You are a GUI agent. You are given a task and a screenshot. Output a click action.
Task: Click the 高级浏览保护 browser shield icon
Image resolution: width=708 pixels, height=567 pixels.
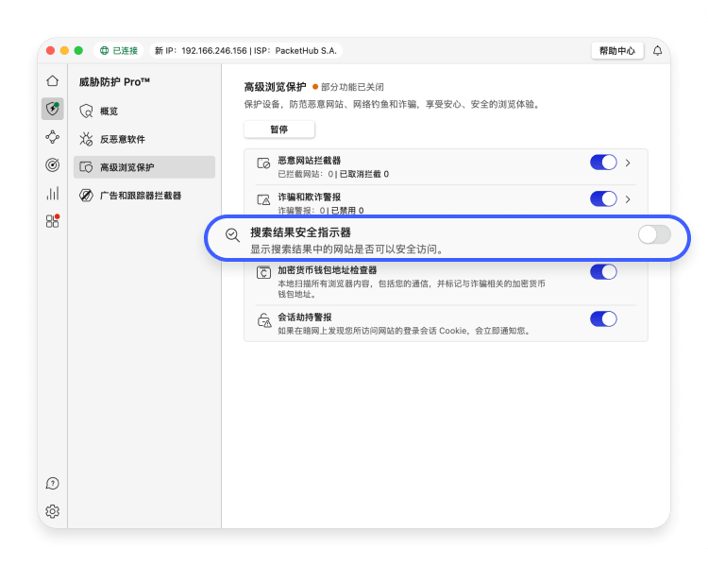pos(86,167)
